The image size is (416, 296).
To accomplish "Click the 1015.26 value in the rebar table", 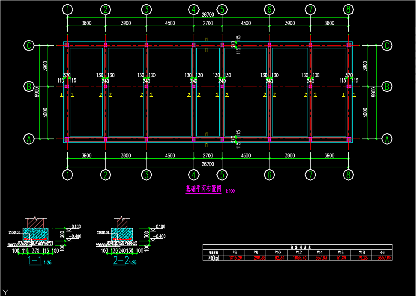I will tap(235, 258).
